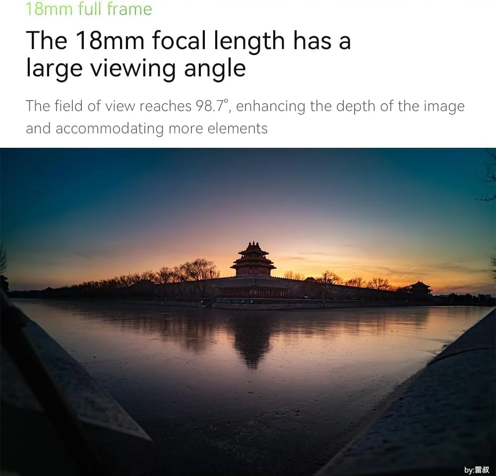This screenshot has height=476, width=496.
Task: Click the words "enhancing the depth of the image"
Action: (x=350, y=107)
